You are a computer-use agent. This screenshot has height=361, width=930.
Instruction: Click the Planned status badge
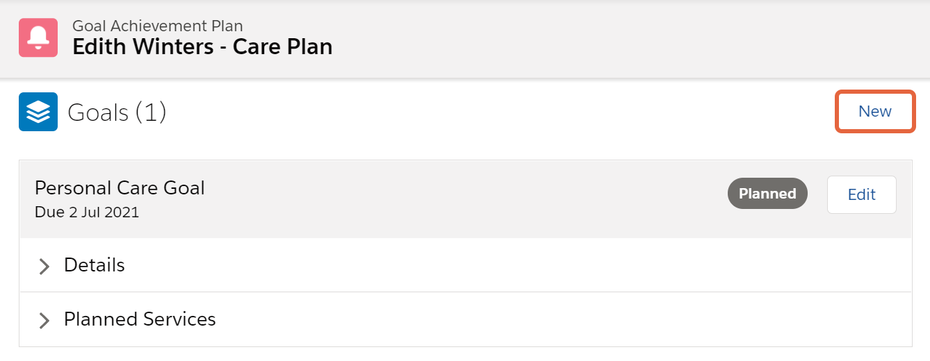click(767, 194)
